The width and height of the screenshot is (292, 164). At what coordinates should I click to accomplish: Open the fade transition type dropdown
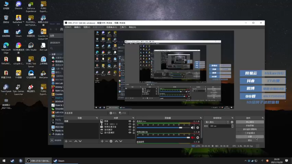coord(217,122)
